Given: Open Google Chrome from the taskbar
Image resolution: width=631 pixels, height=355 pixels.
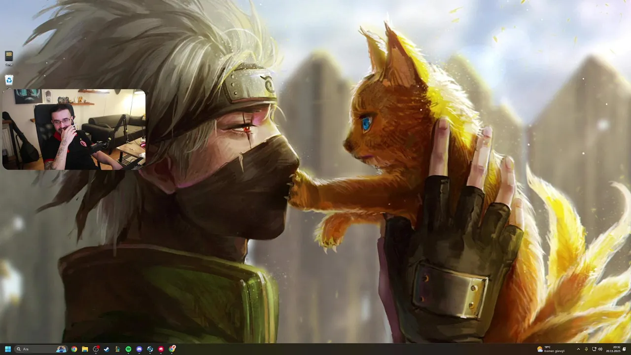Looking at the screenshot, I should point(74,349).
